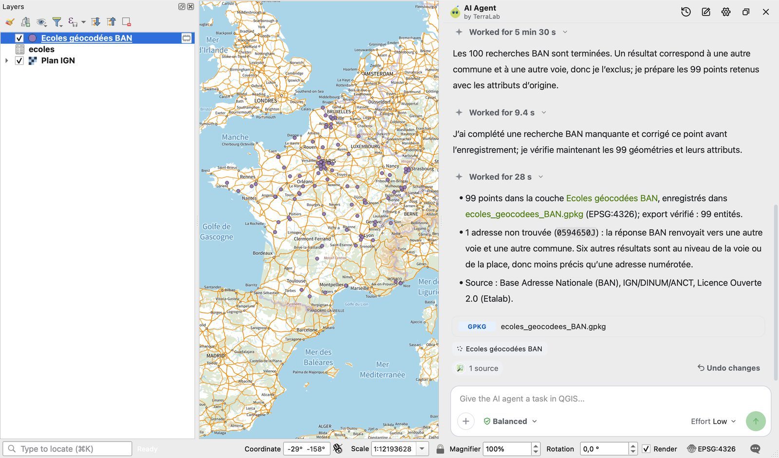Screen dimensions: 779x458
Task: Detach the AI Agent panel window icon
Action: pyautogui.click(x=746, y=12)
